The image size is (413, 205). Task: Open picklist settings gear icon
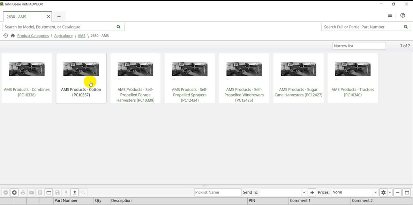pyautogui.click(x=383, y=193)
